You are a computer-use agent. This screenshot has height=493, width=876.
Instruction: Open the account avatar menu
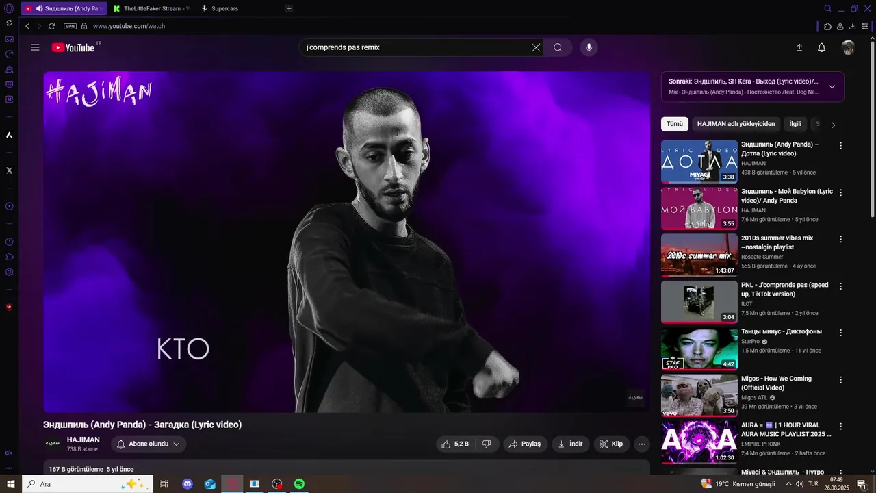848,47
